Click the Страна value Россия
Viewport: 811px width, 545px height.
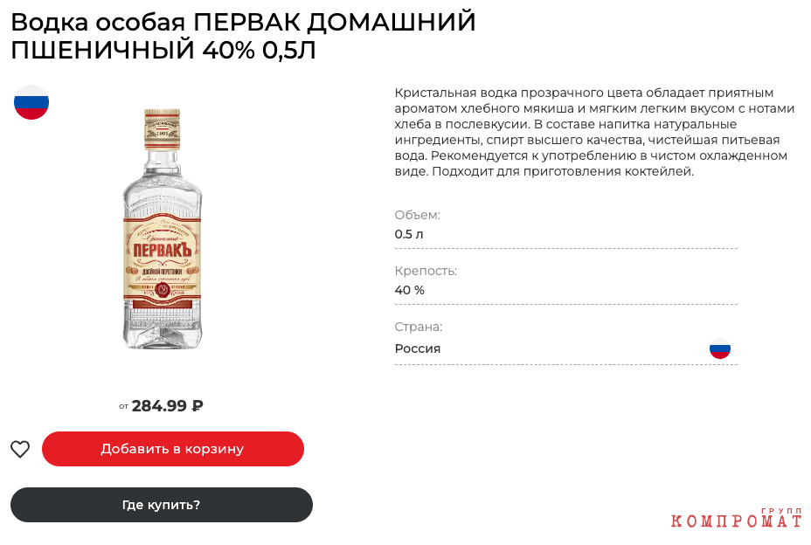(x=418, y=348)
